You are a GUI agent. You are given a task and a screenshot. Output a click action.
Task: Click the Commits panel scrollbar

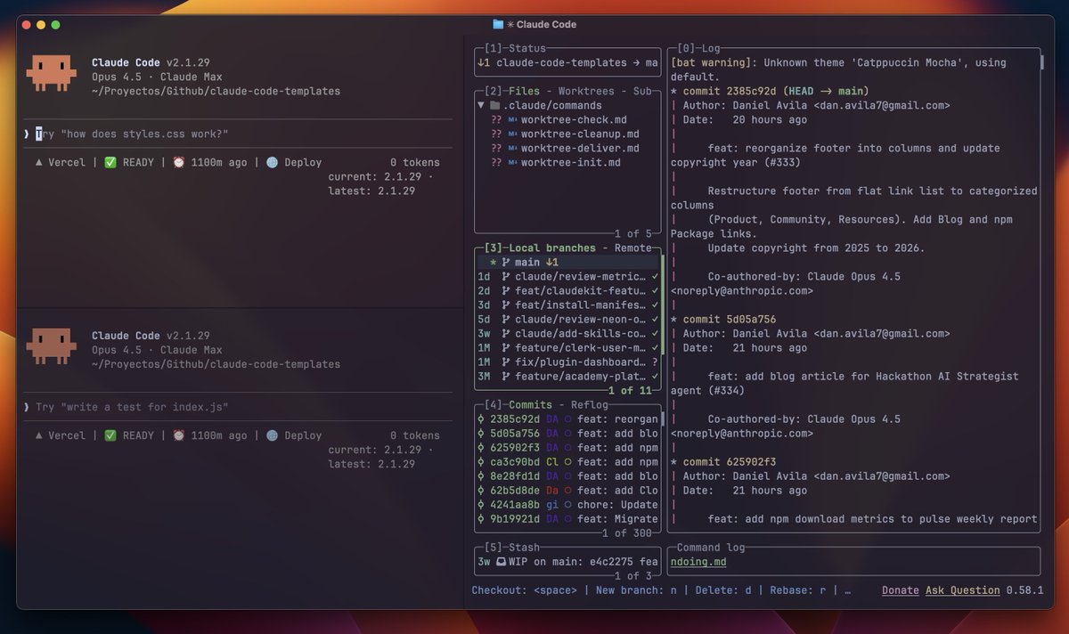coord(663,419)
